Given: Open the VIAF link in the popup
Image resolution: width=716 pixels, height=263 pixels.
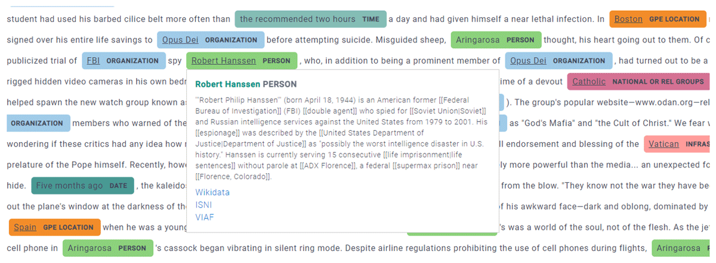Looking at the screenshot, I should 204,217.
